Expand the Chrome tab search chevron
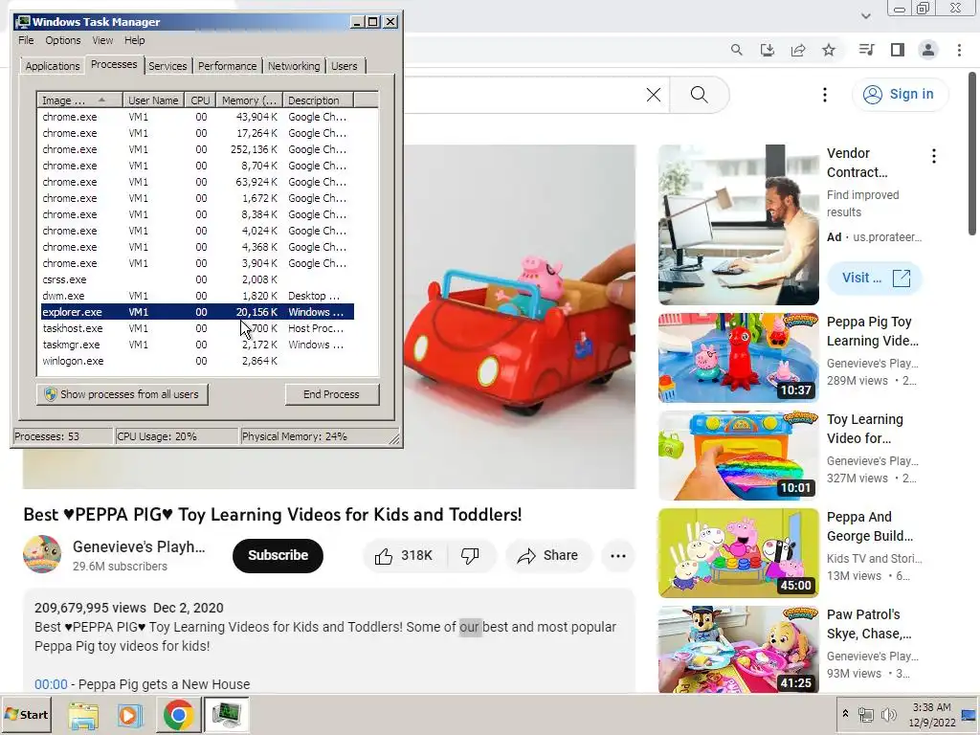 pyautogui.click(x=865, y=16)
